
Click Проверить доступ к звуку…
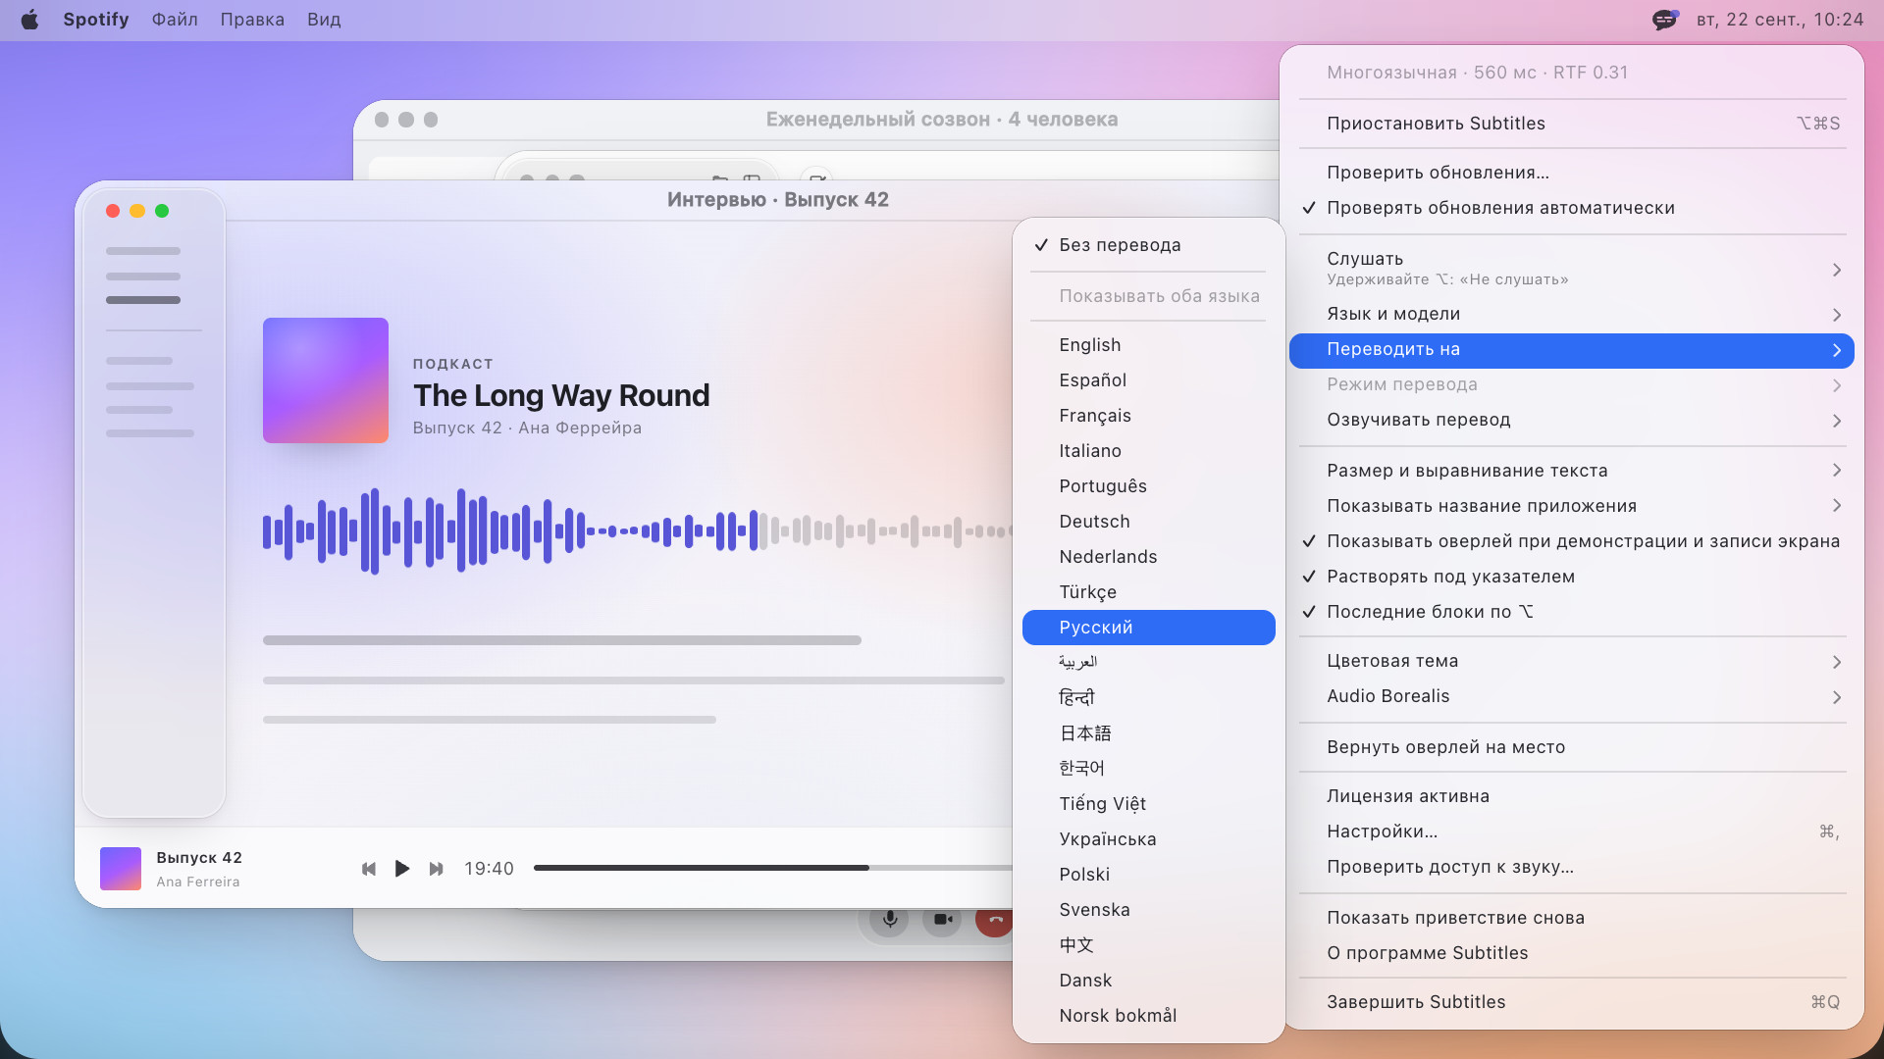coord(1572,867)
